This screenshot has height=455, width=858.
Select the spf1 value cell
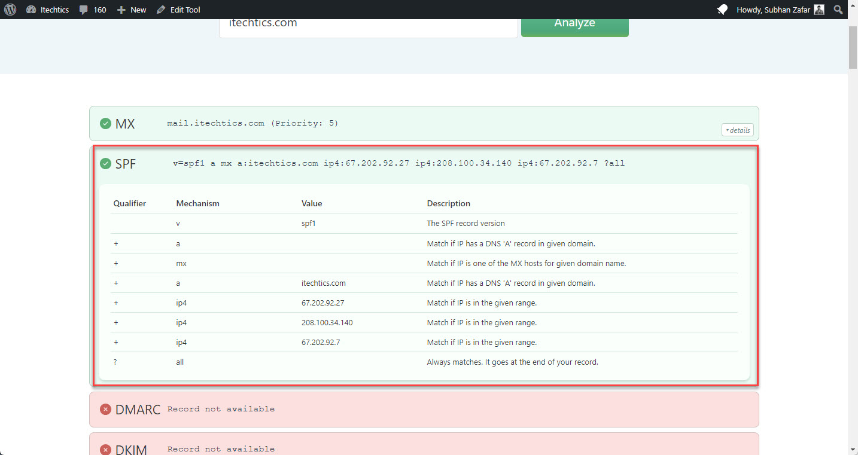coord(309,223)
